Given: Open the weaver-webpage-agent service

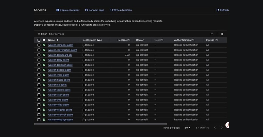Looking at the screenshot, I should [61, 120].
